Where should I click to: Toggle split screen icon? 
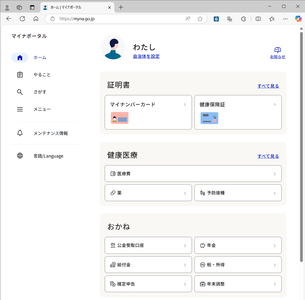(258, 19)
